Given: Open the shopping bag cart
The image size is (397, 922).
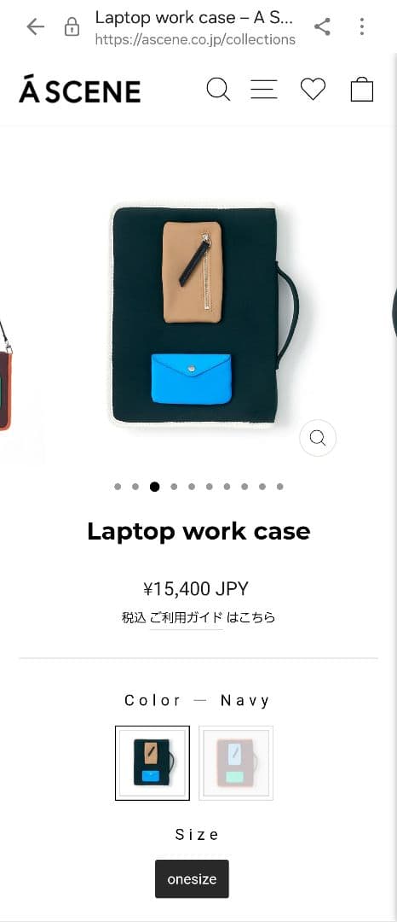Looking at the screenshot, I should [x=362, y=90].
